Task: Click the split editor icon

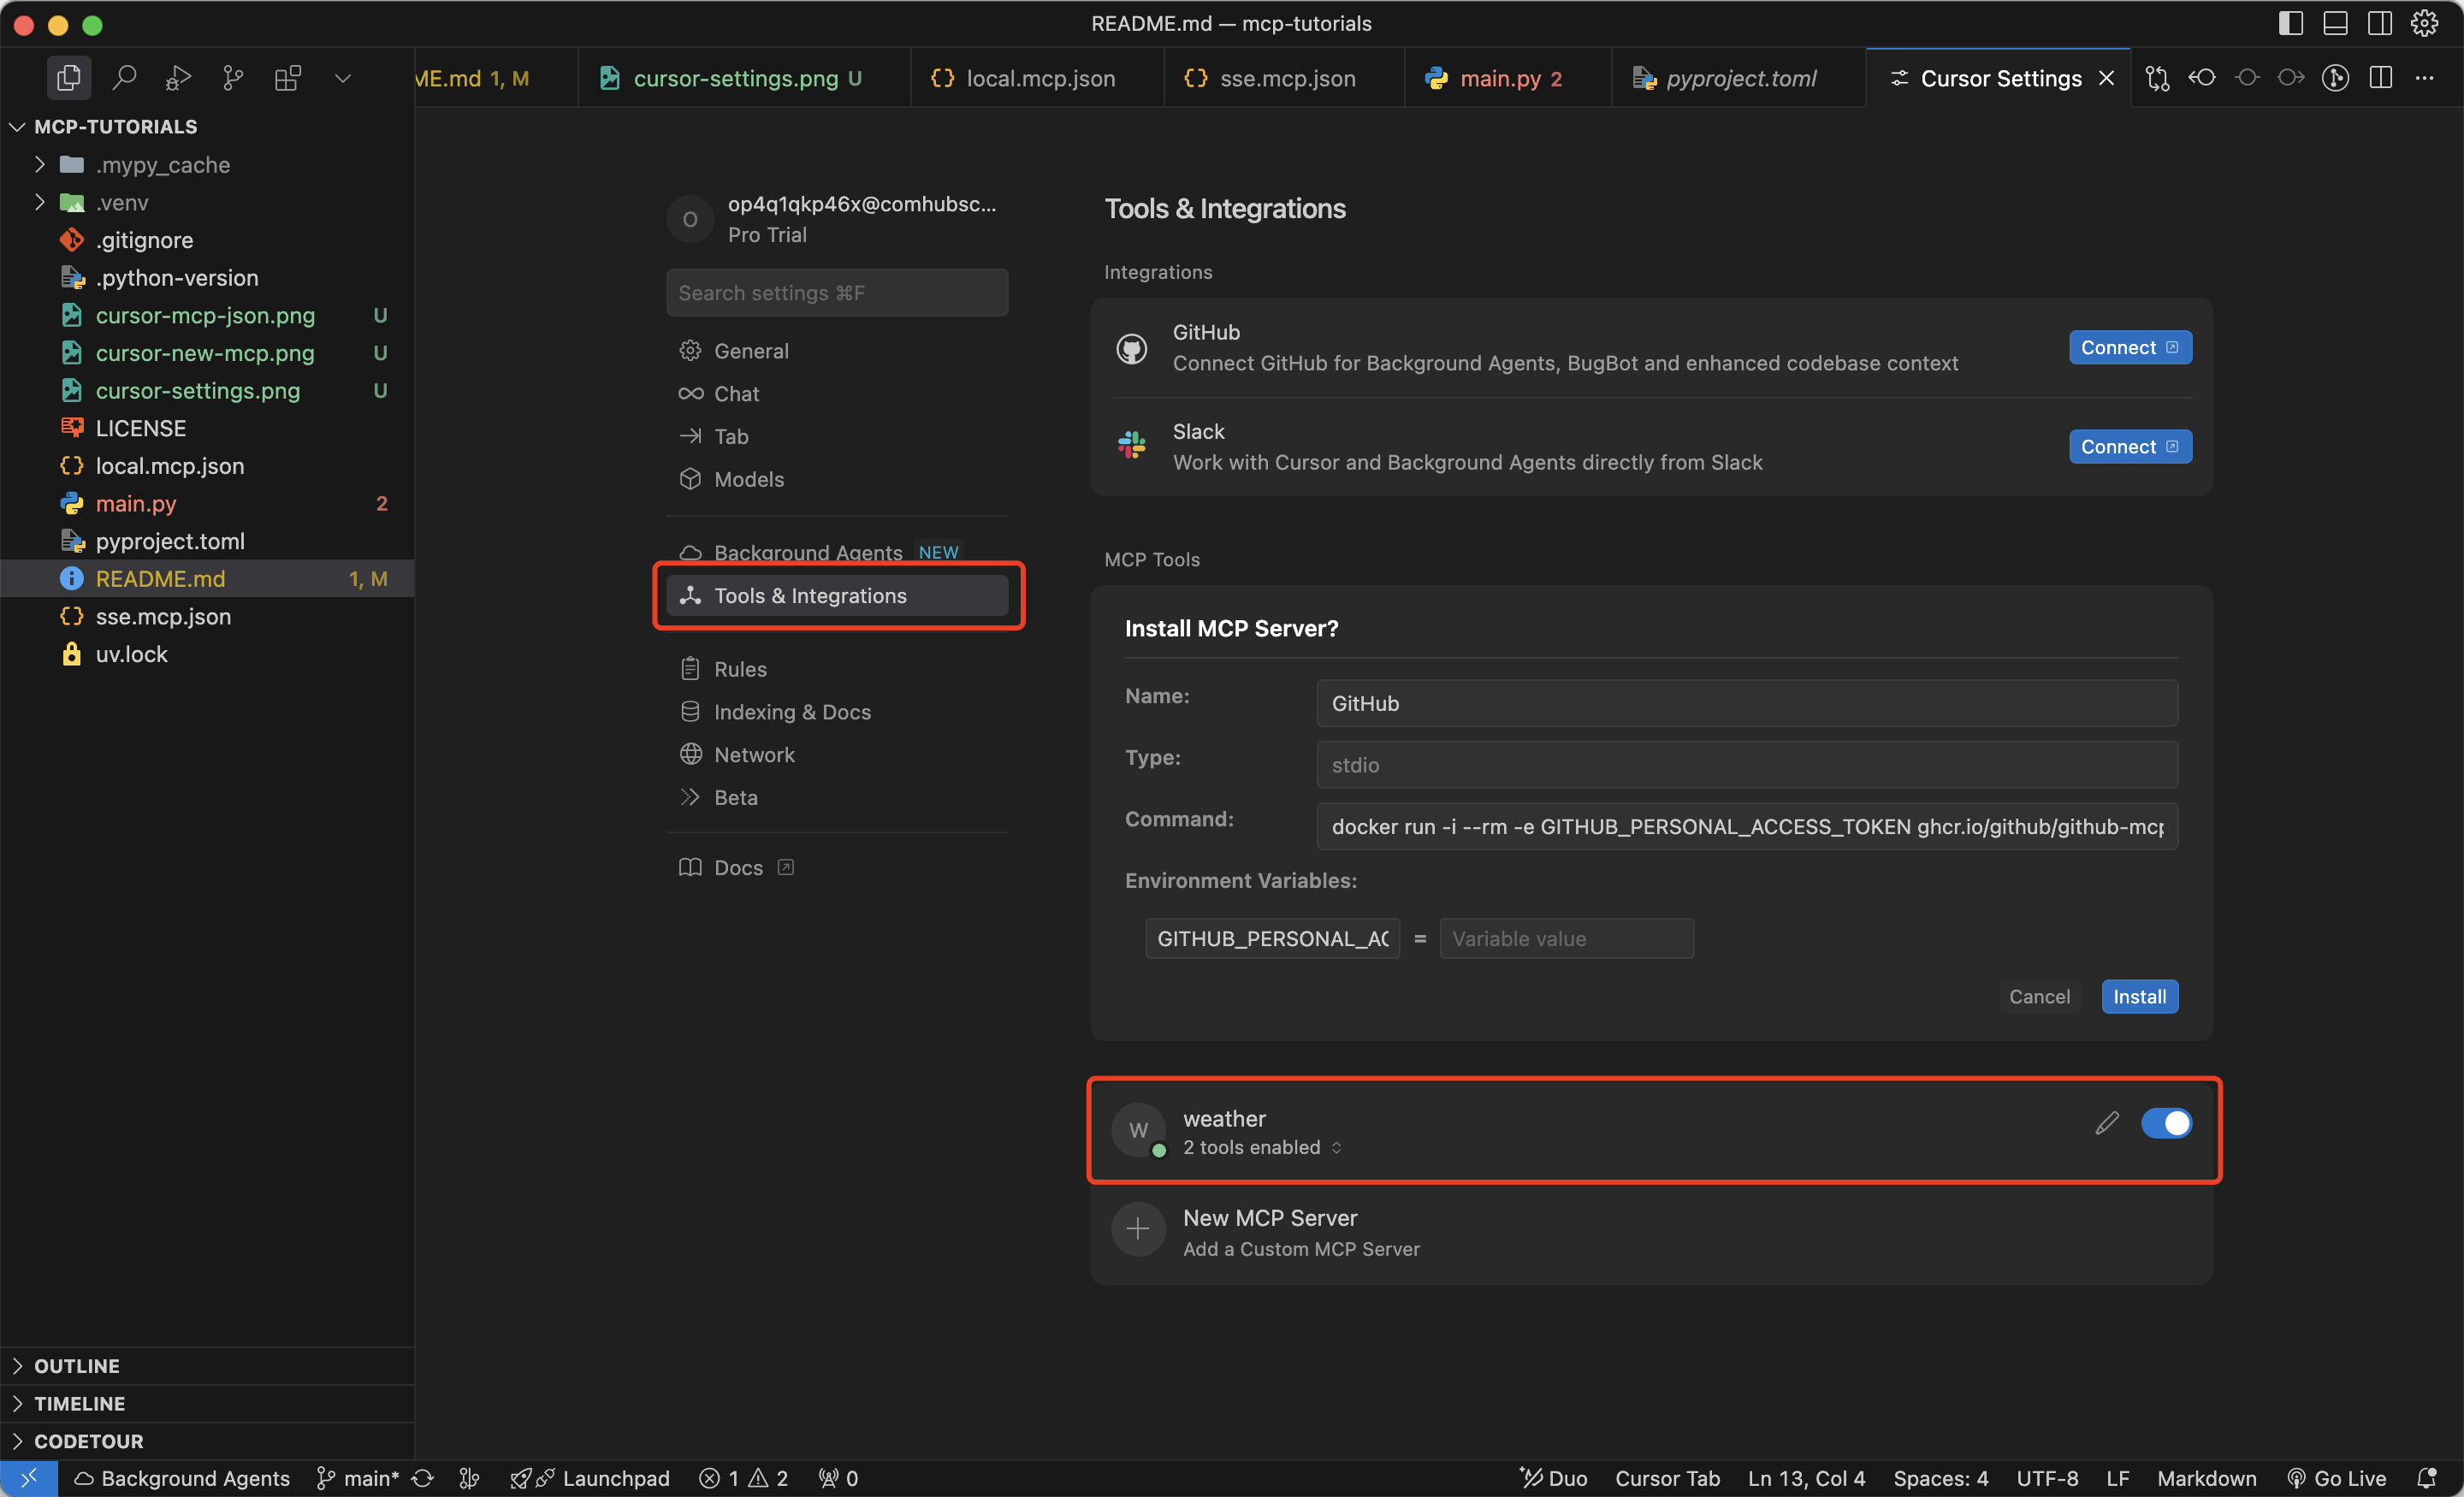Action: click(x=2381, y=78)
